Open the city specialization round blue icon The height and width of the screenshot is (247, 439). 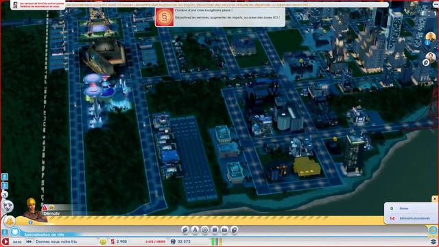tap(15, 232)
